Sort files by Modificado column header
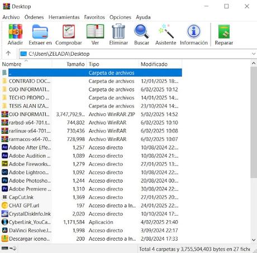 click(160, 64)
